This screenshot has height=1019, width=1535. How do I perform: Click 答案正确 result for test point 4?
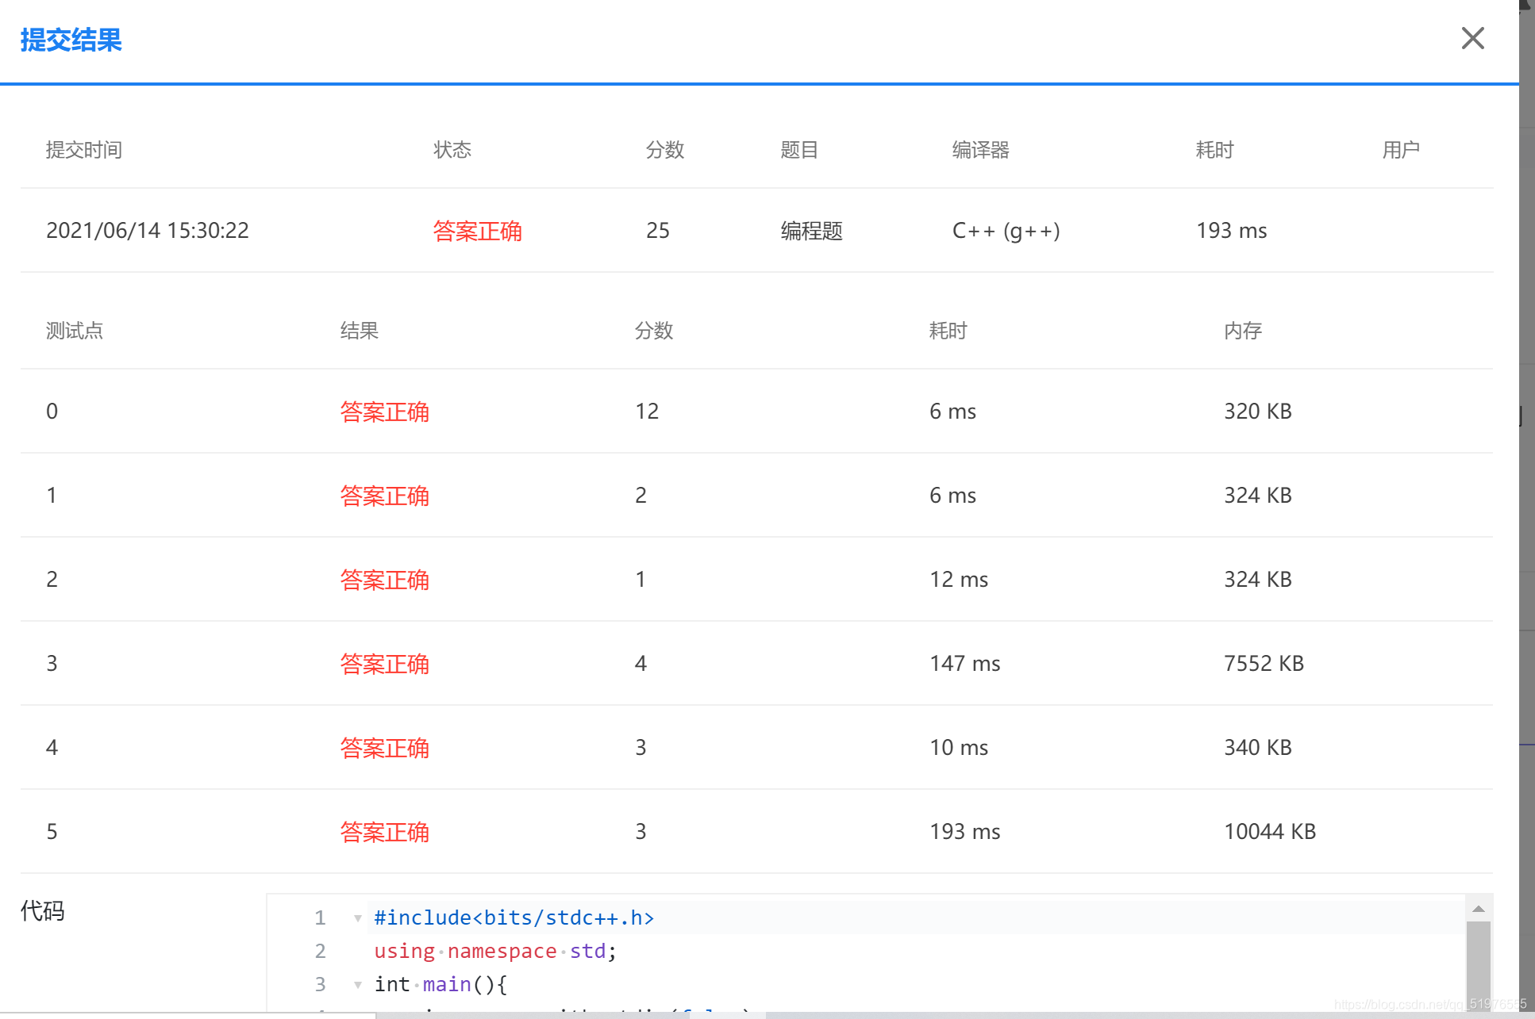click(385, 748)
